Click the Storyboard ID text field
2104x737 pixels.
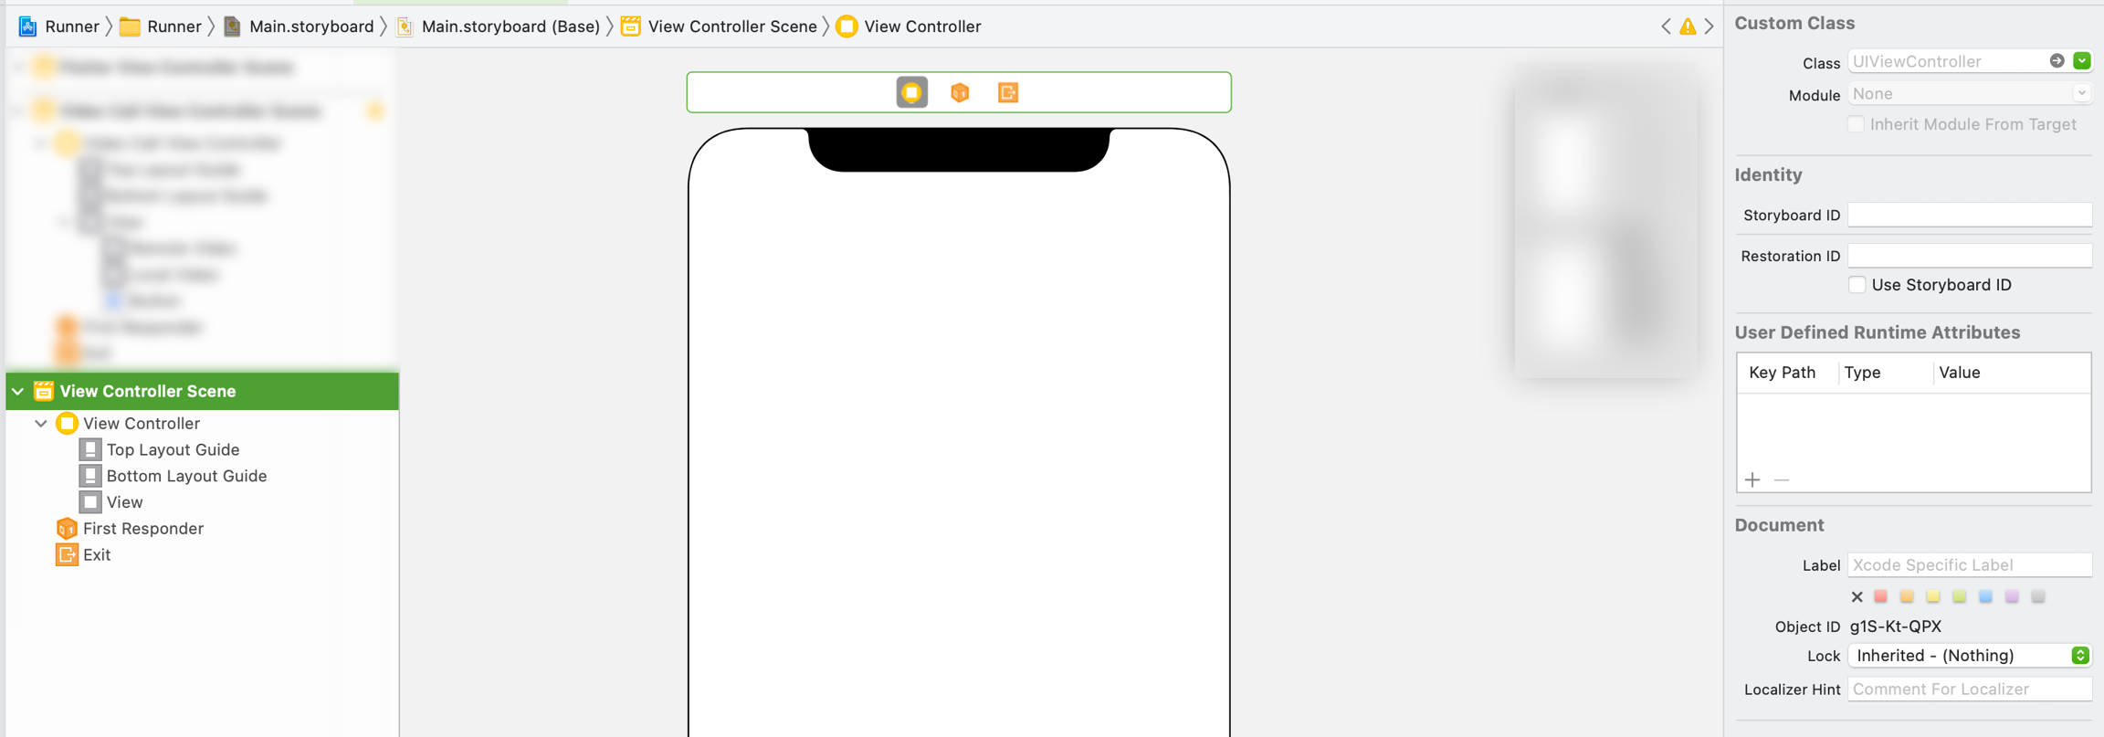(1969, 215)
